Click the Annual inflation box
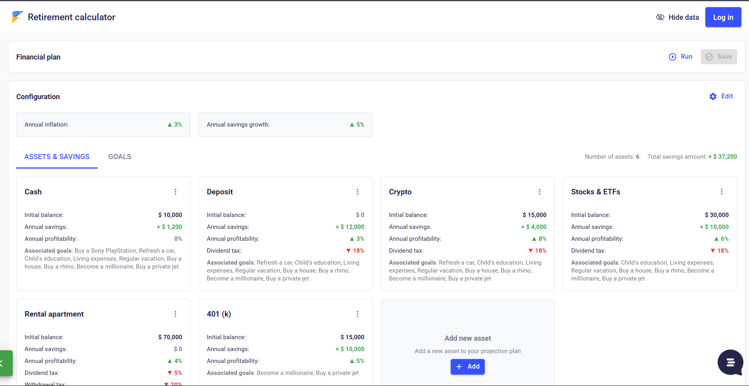 103,125
